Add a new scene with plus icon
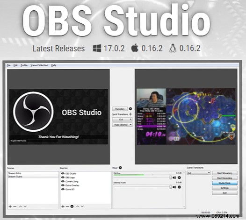The width and height of the screenshot is (246, 220). point(10,206)
